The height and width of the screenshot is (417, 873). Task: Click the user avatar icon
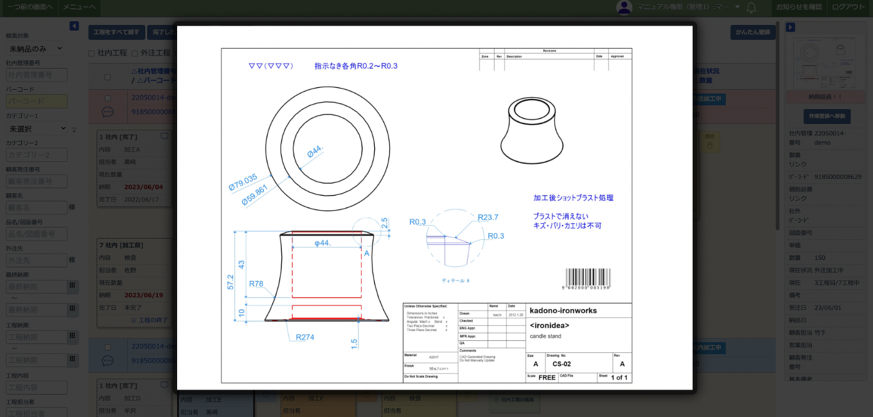[624, 7]
